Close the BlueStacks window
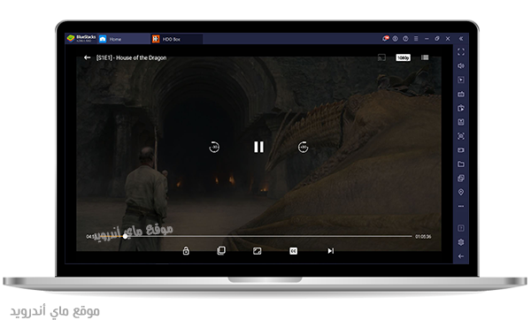The image size is (531, 320). [x=448, y=39]
